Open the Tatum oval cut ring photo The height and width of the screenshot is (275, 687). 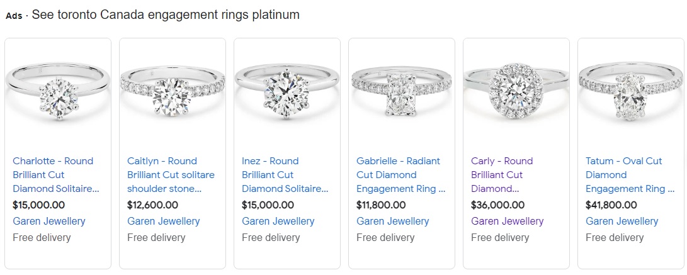[x=631, y=92]
